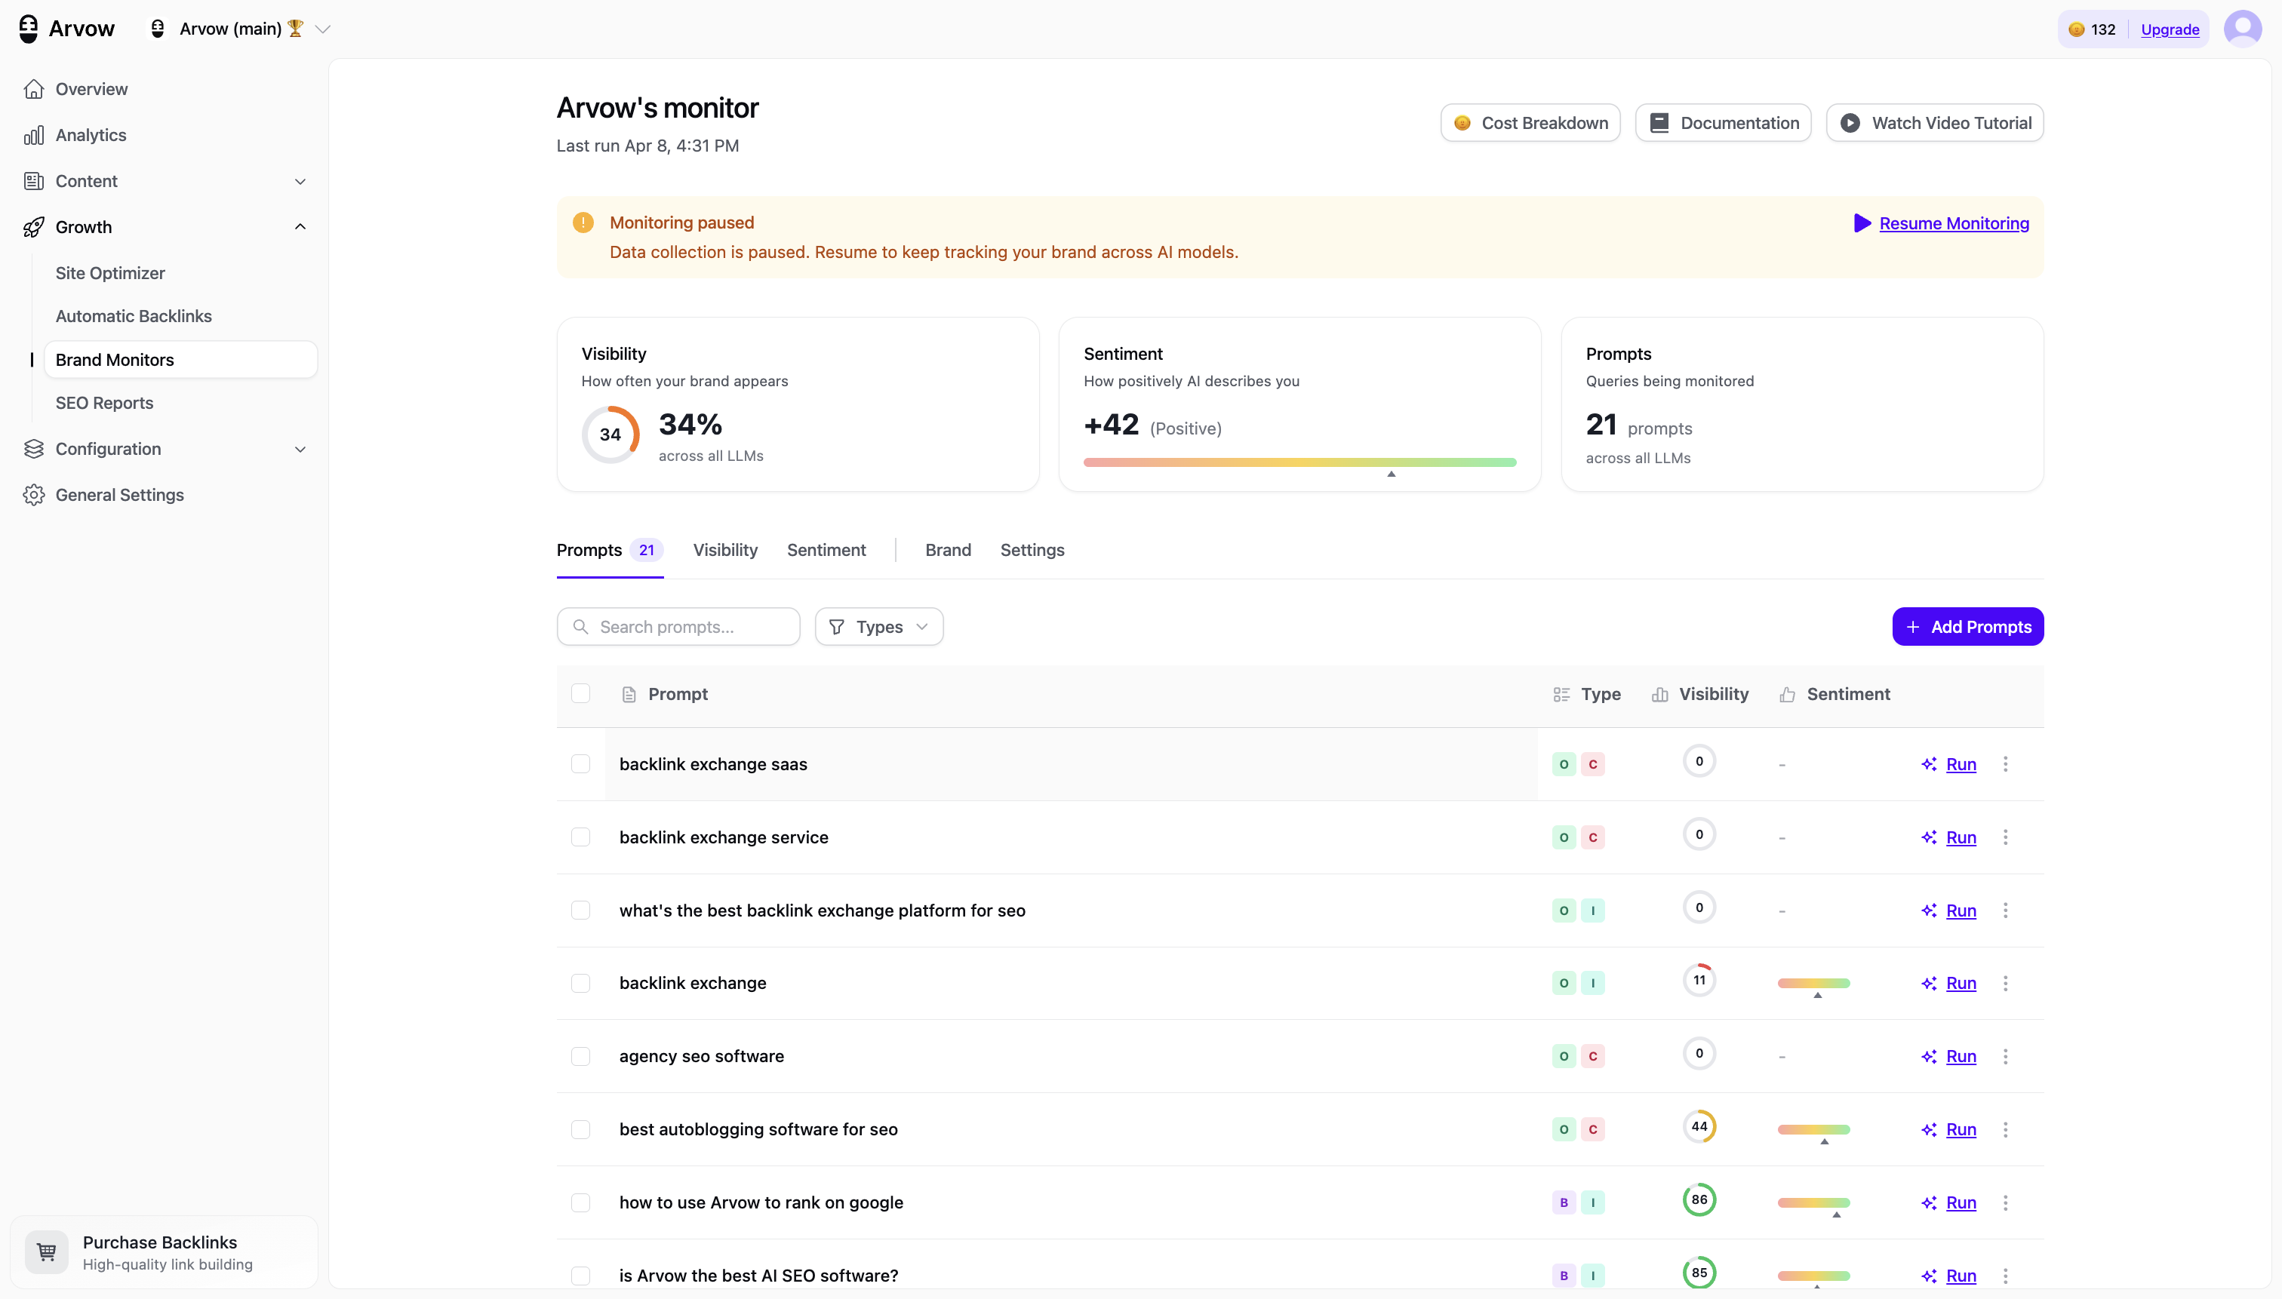Check the backlink exchange service checkbox

(x=581, y=838)
